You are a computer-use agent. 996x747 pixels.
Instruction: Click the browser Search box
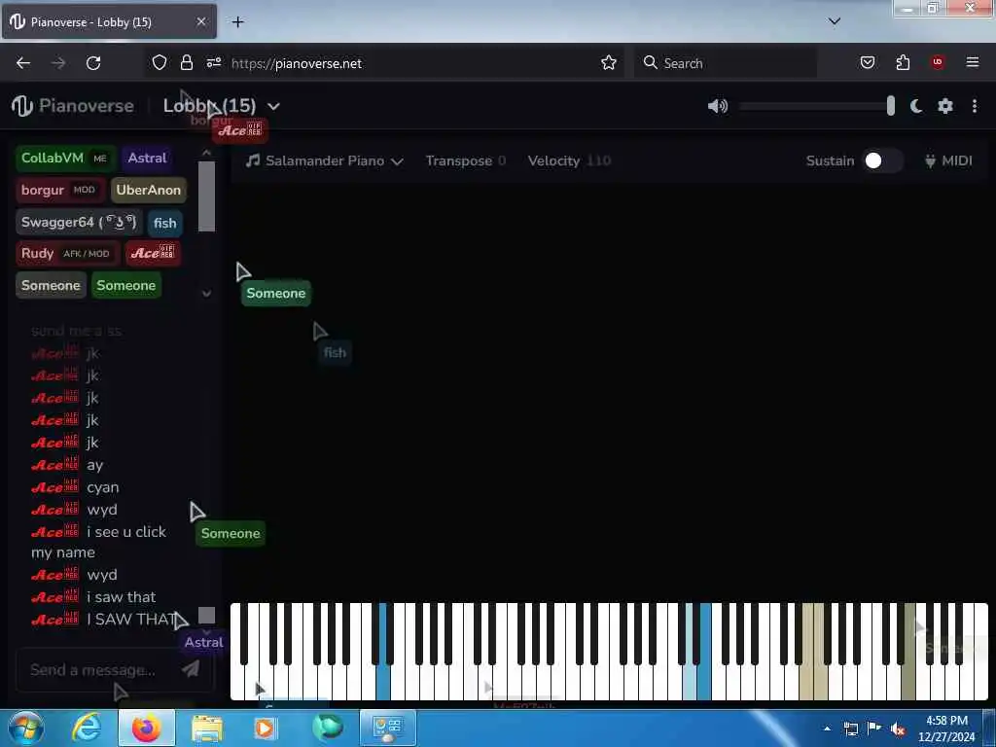pos(726,63)
